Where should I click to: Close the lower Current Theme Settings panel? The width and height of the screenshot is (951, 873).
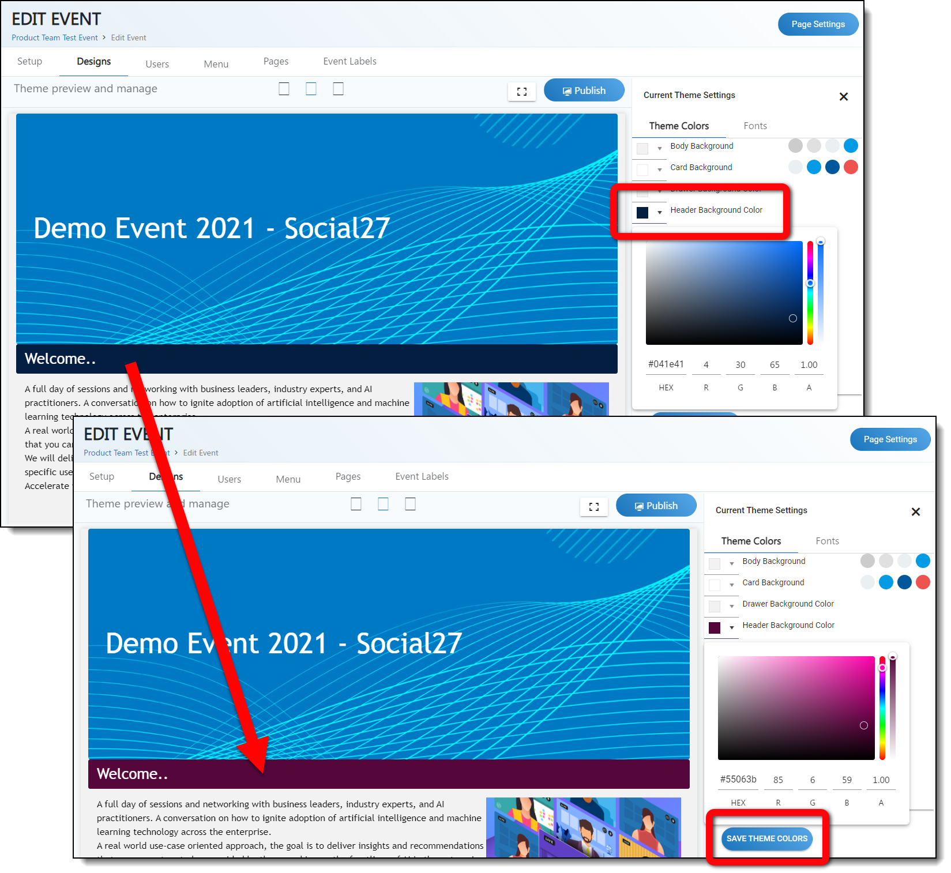click(x=915, y=512)
